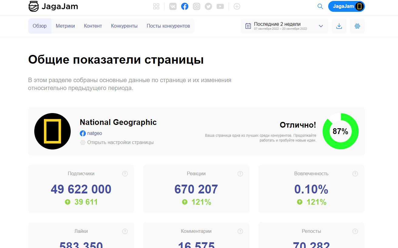Screen dimensions: 398x248
Task: Go to the Контент tab
Action: (x=93, y=26)
